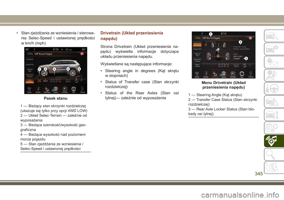Screen dimensions: 284x200
Task: Click the 'Drivetrain (Układ przeniesienia napędu)' heading
Action: click(x=132, y=36)
